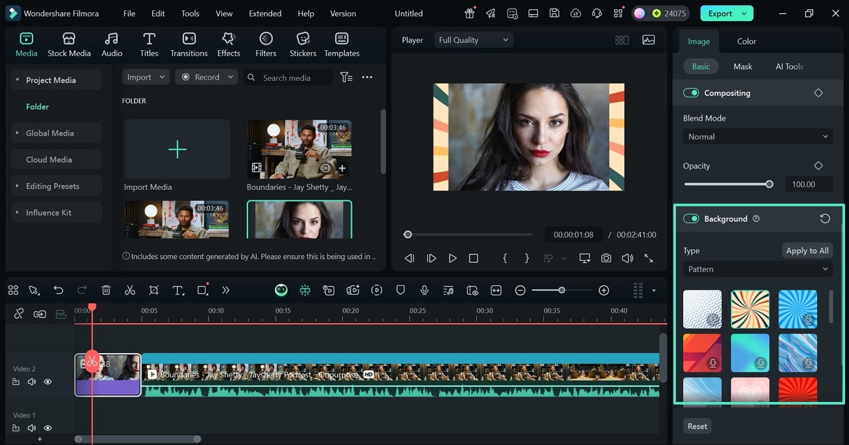Expand the background Type Pattern dropdown
Image resolution: width=849 pixels, height=445 pixels.
(x=758, y=269)
